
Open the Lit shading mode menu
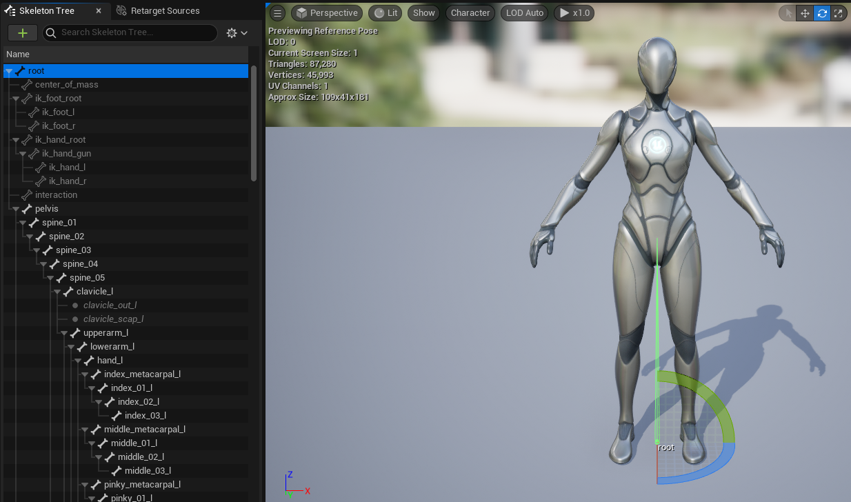[386, 13]
